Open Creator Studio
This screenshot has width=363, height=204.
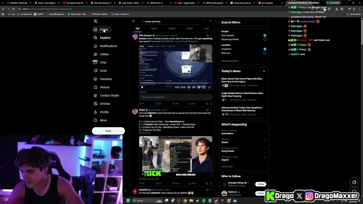coord(107,95)
